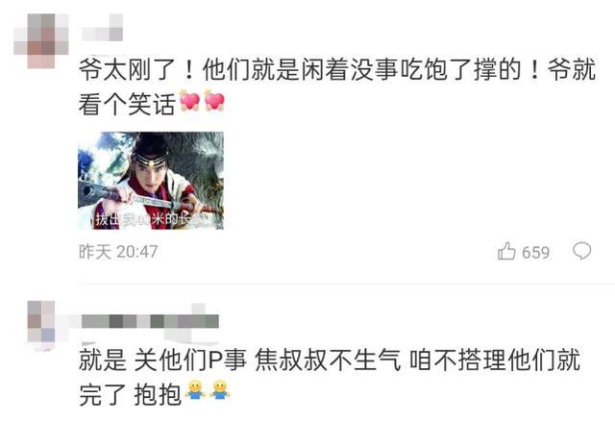Open the first commenter's blurred avatar
Viewport: 615px width, 422px height.
pyautogui.click(x=41, y=40)
